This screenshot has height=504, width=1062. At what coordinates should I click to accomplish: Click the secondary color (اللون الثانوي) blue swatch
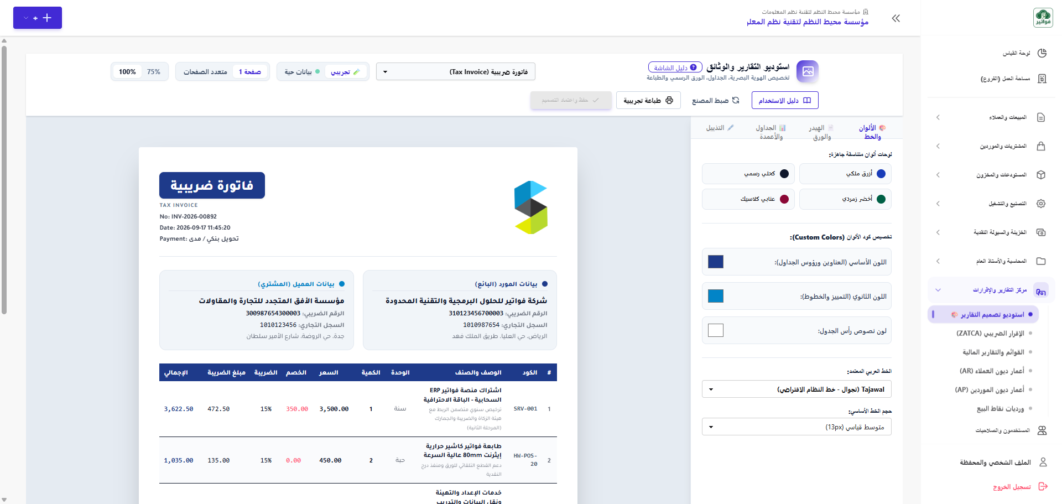click(x=716, y=296)
